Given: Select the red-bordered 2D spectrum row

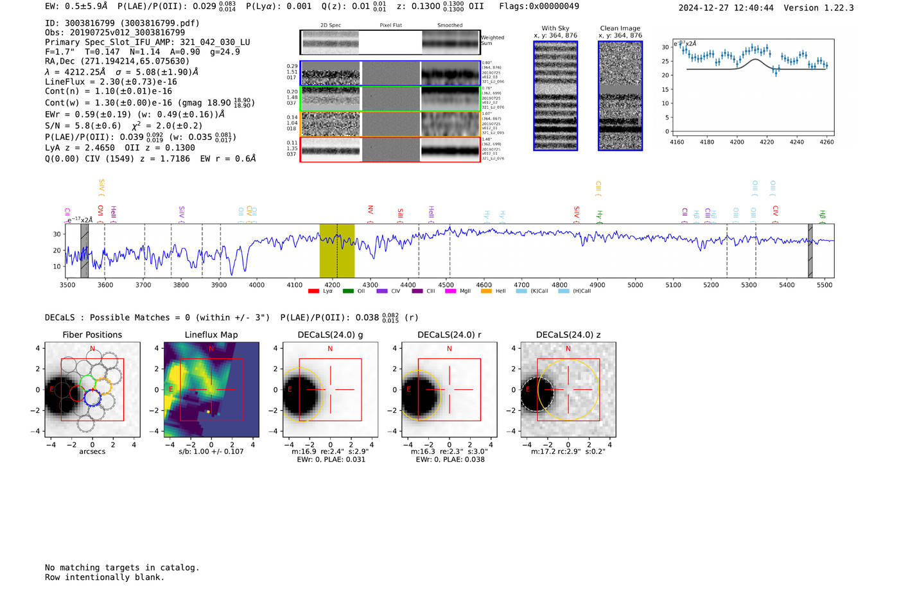Looking at the screenshot, I should click(390, 150).
